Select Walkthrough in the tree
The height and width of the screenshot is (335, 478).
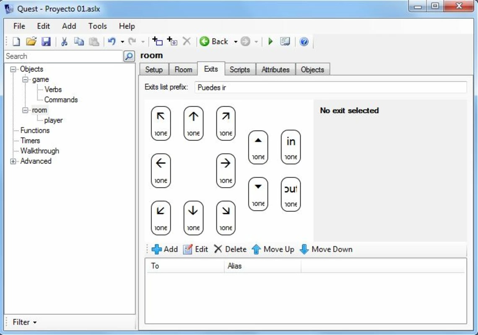click(x=40, y=151)
